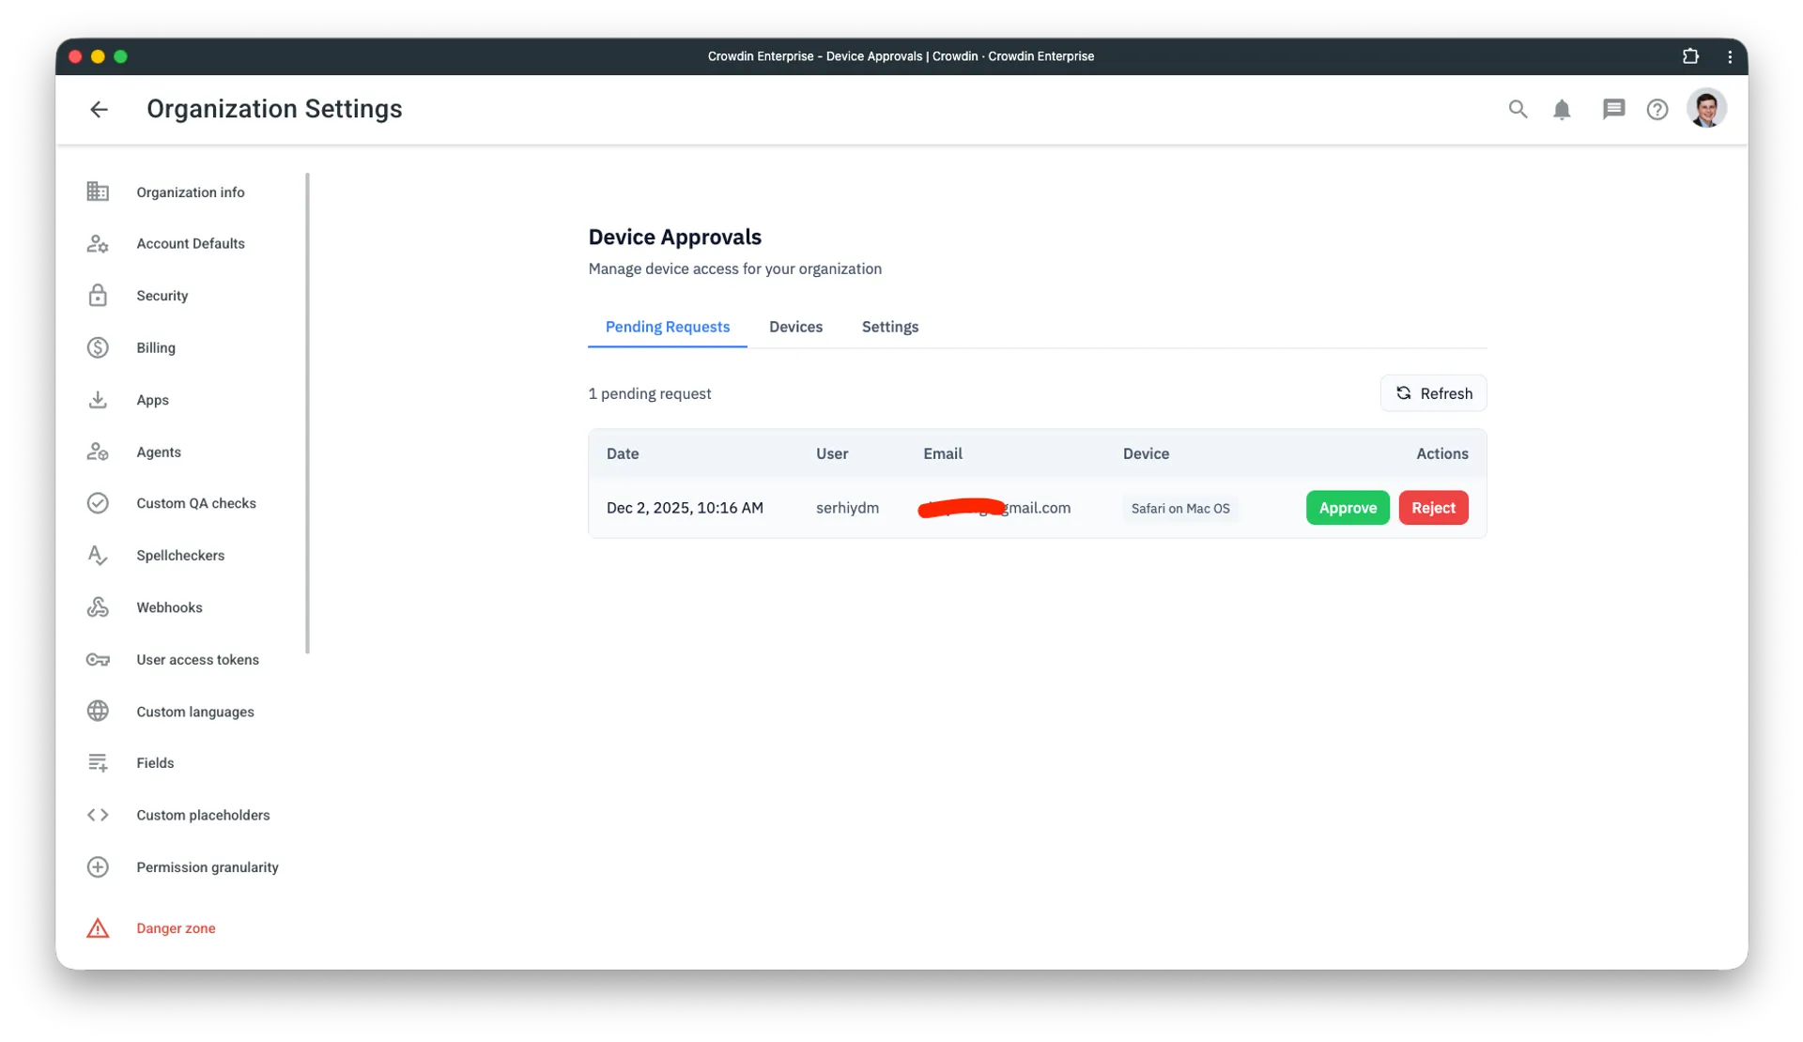The height and width of the screenshot is (1042, 1803).
Task: Refresh the pending requests list
Action: pos(1433,393)
